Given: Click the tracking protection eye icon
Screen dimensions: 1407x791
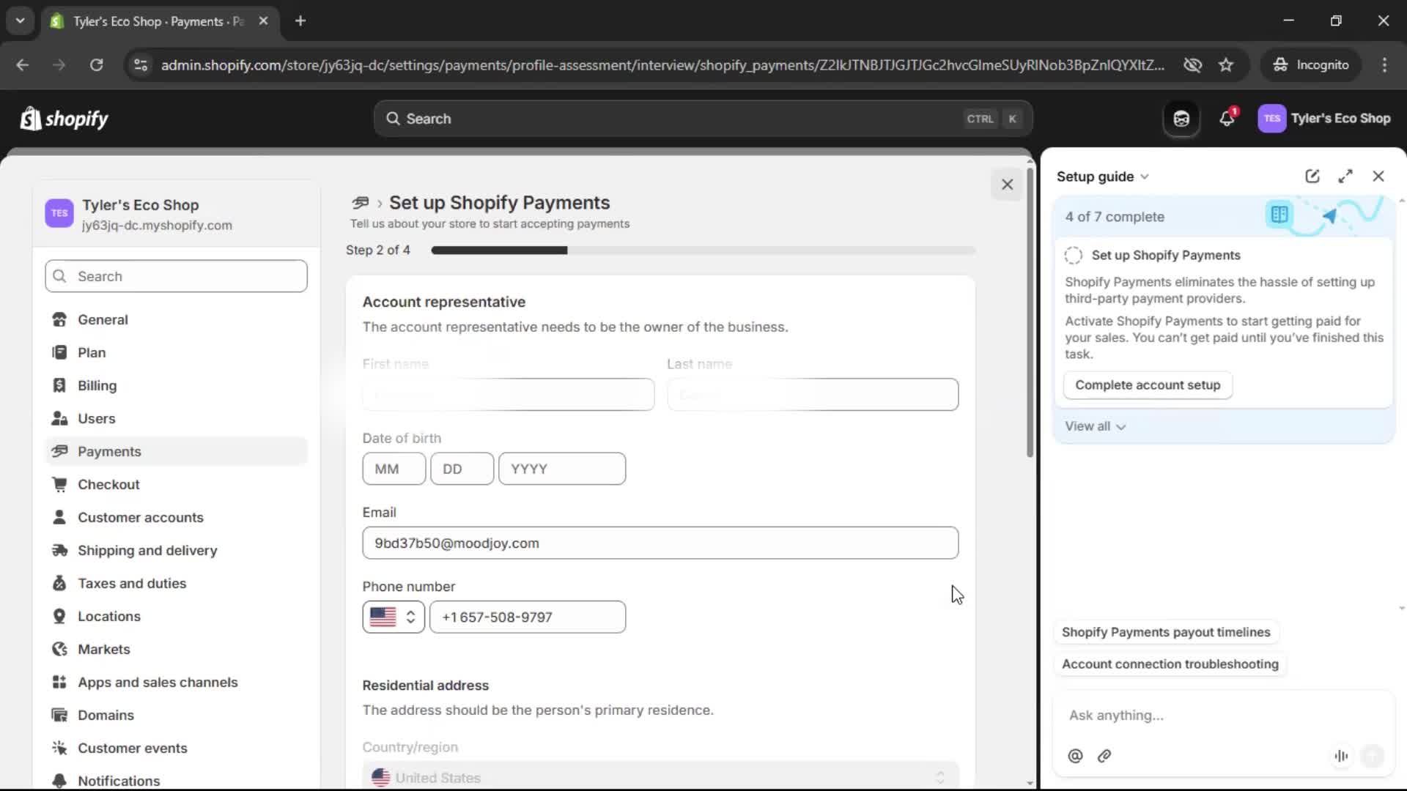Looking at the screenshot, I should tap(1192, 65).
